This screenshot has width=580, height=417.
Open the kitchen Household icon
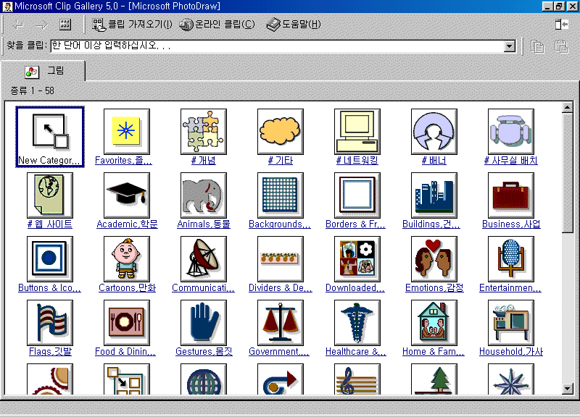(511, 323)
